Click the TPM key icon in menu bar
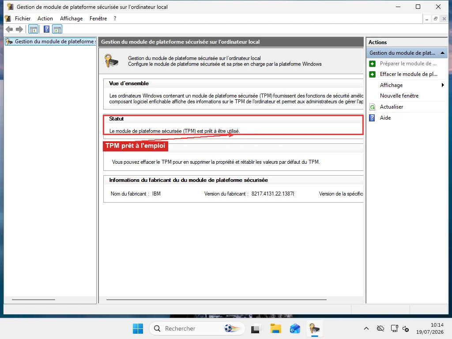The height and width of the screenshot is (339, 452). (x=8, y=19)
